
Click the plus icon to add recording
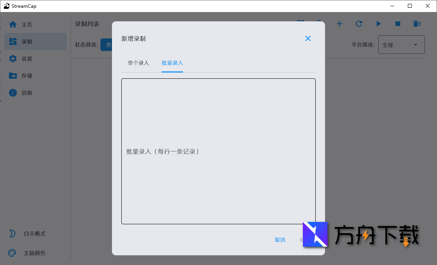[x=339, y=24]
